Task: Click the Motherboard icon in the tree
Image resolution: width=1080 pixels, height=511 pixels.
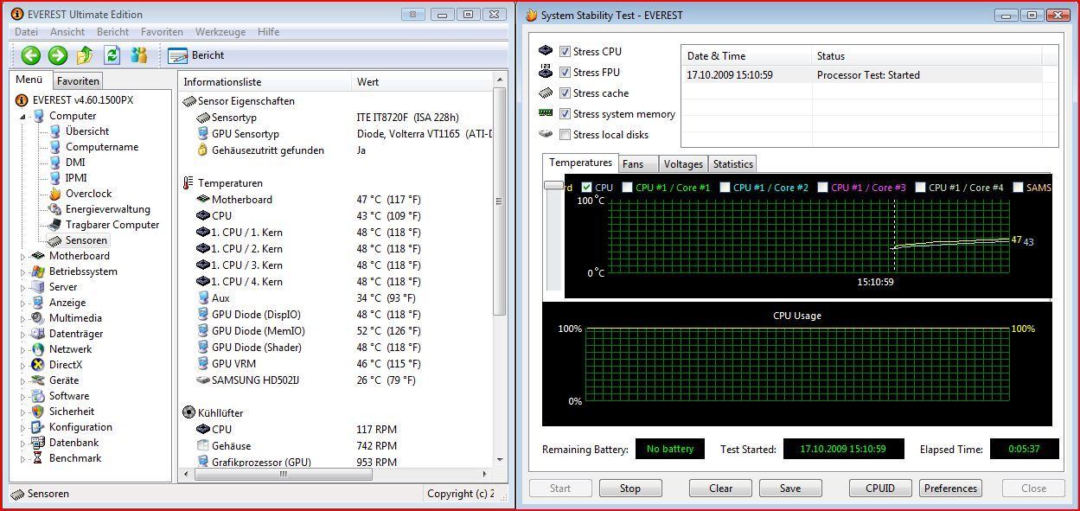Action: 38,256
